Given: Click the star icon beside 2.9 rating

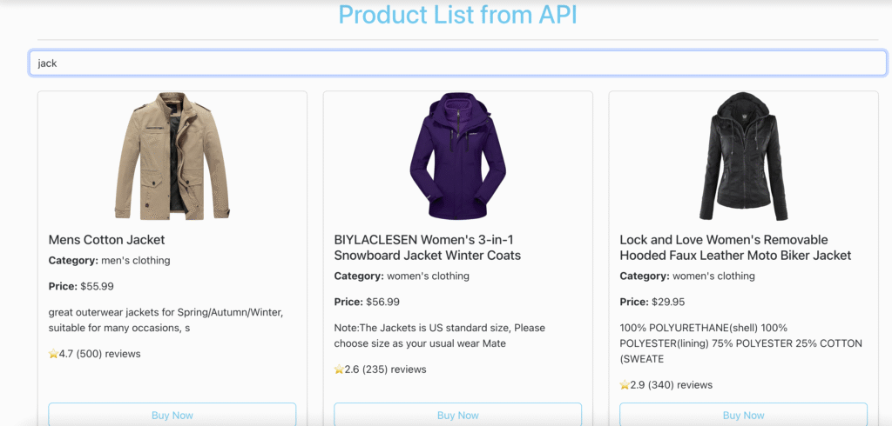Looking at the screenshot, I should (x=625, y=385).
